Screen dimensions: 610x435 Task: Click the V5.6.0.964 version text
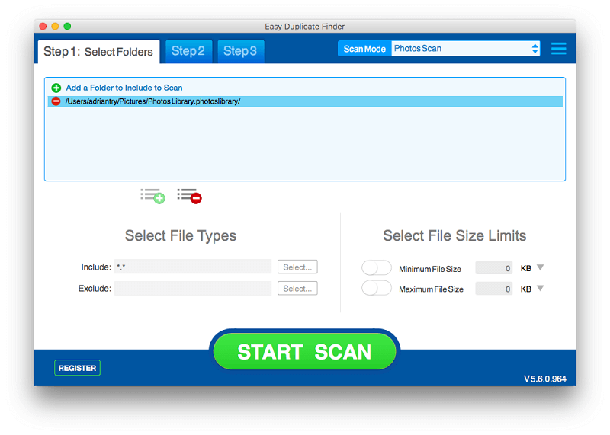pyautogui.click(x=544, y=379)
